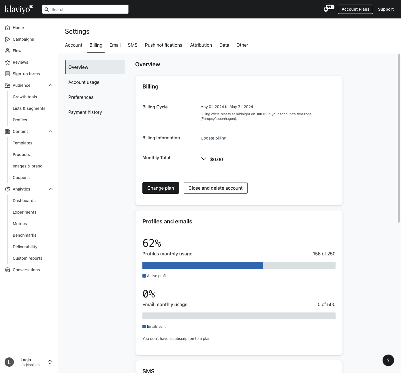Follow the Update billing link

[x=213, y=138]
